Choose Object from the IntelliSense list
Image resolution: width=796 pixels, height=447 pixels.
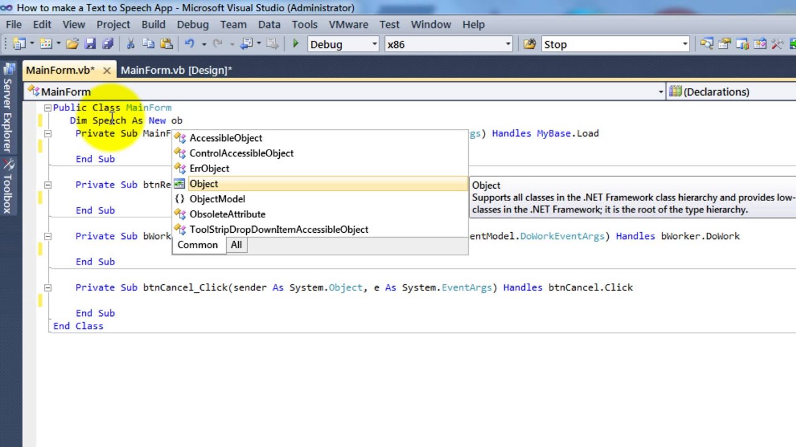tap(320, 184)
